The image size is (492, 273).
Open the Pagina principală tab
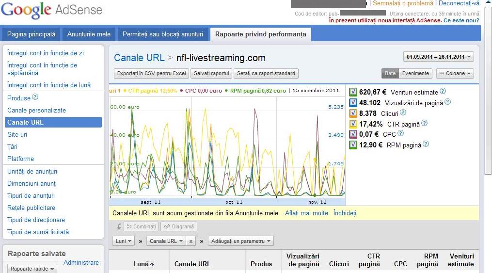pyautogui.click(x=31, y=34)
